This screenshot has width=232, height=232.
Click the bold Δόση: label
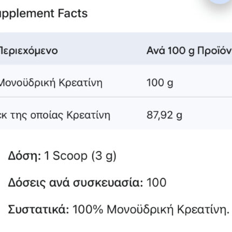click(x=24, y=156)
